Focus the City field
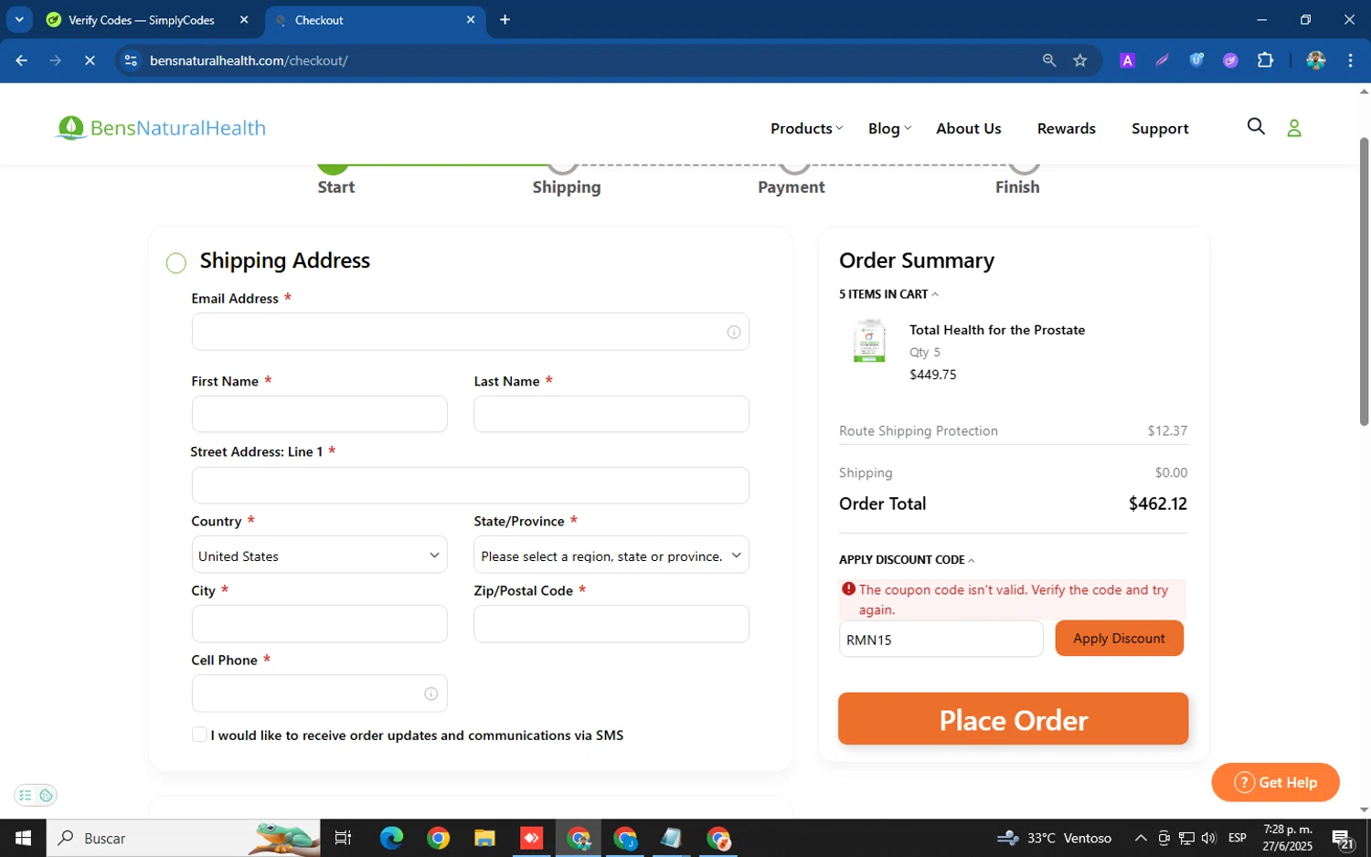Image resolution: width=1371 pixels, height=857 pixels. point(319,624)
